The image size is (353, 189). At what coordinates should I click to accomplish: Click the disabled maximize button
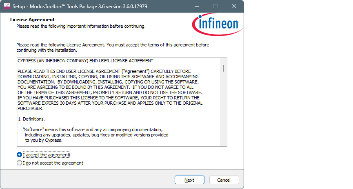(215, 7)
